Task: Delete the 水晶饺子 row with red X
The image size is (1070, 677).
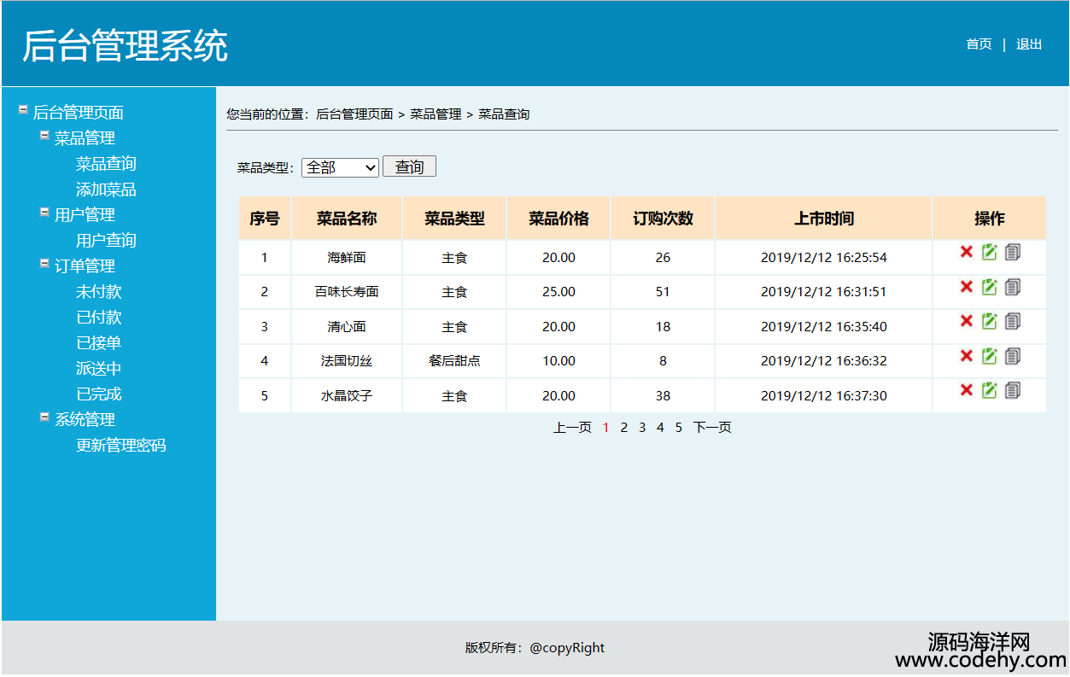Action: click(x=967, y=390)
